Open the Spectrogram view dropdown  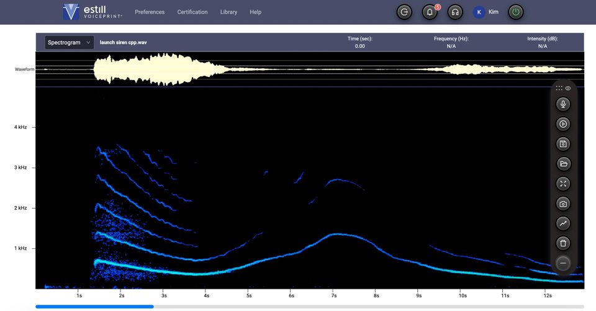pos(69,43)
